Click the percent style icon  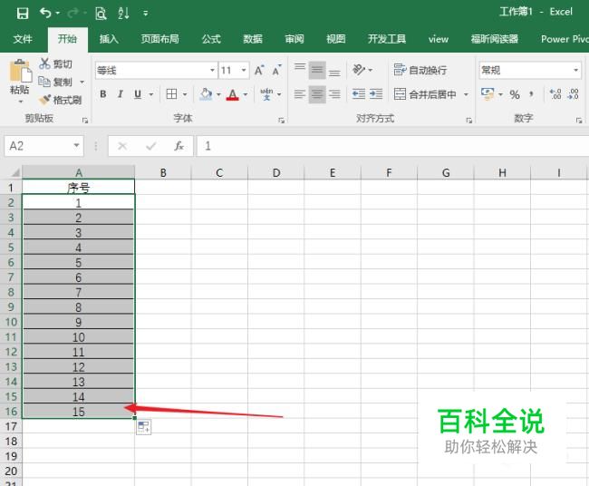[x=515, y=94]
